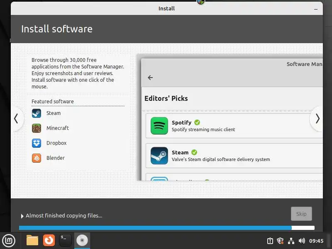Open the volume control tray icon

point(302,241)
